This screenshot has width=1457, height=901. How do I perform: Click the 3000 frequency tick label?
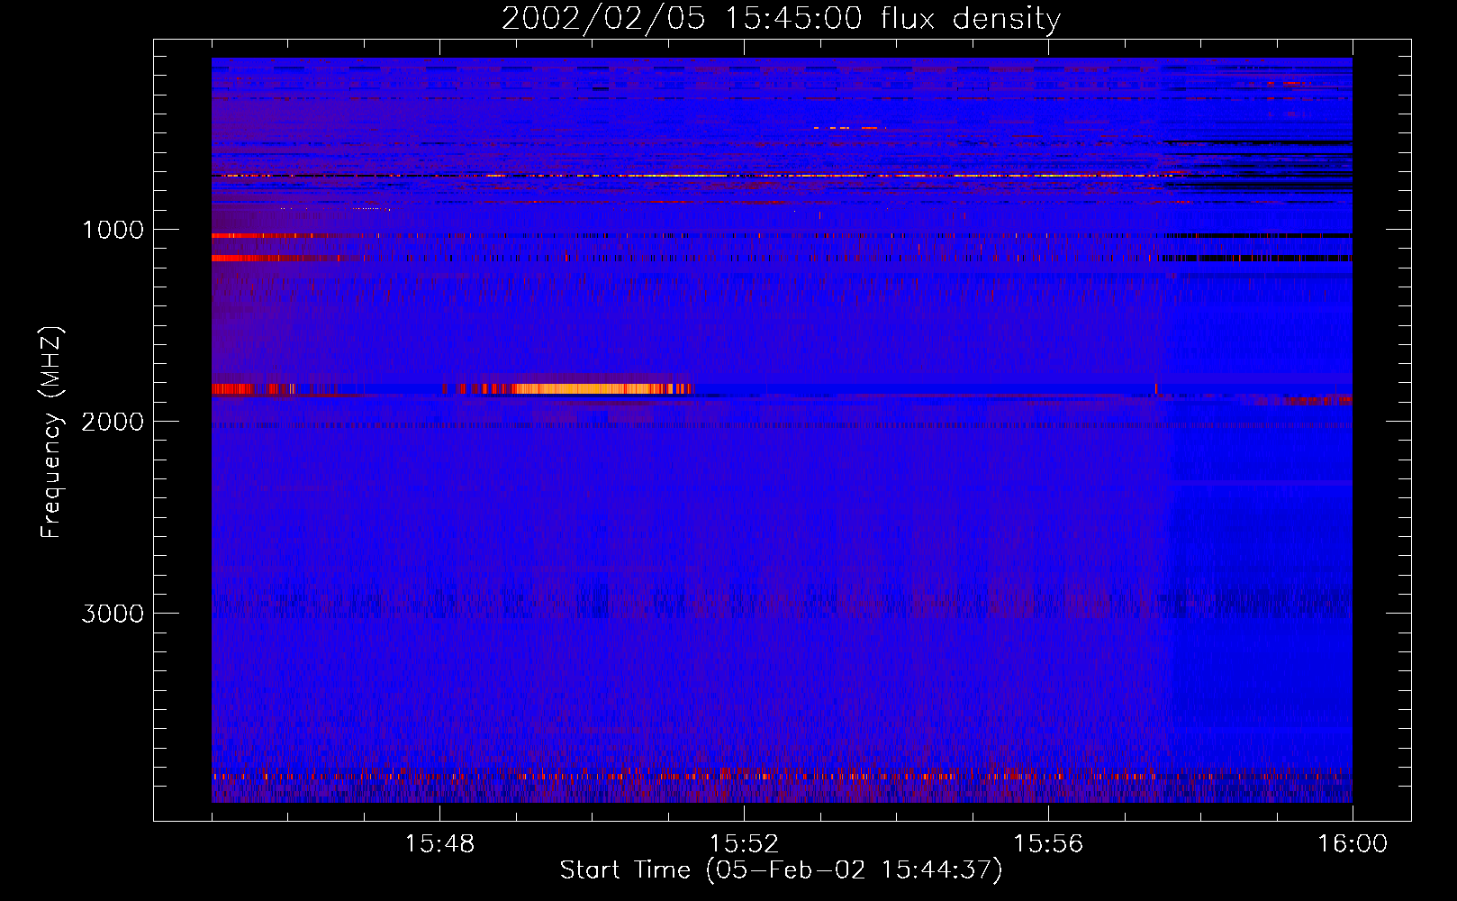coord(113,614)
